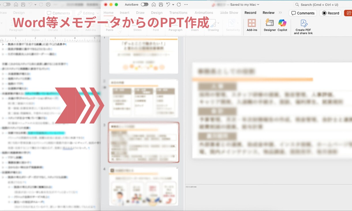Open the Record tab in the ribbon
The width and height of the screenshot is (352, 211).
pyautogui.click(x=250, y=13)
